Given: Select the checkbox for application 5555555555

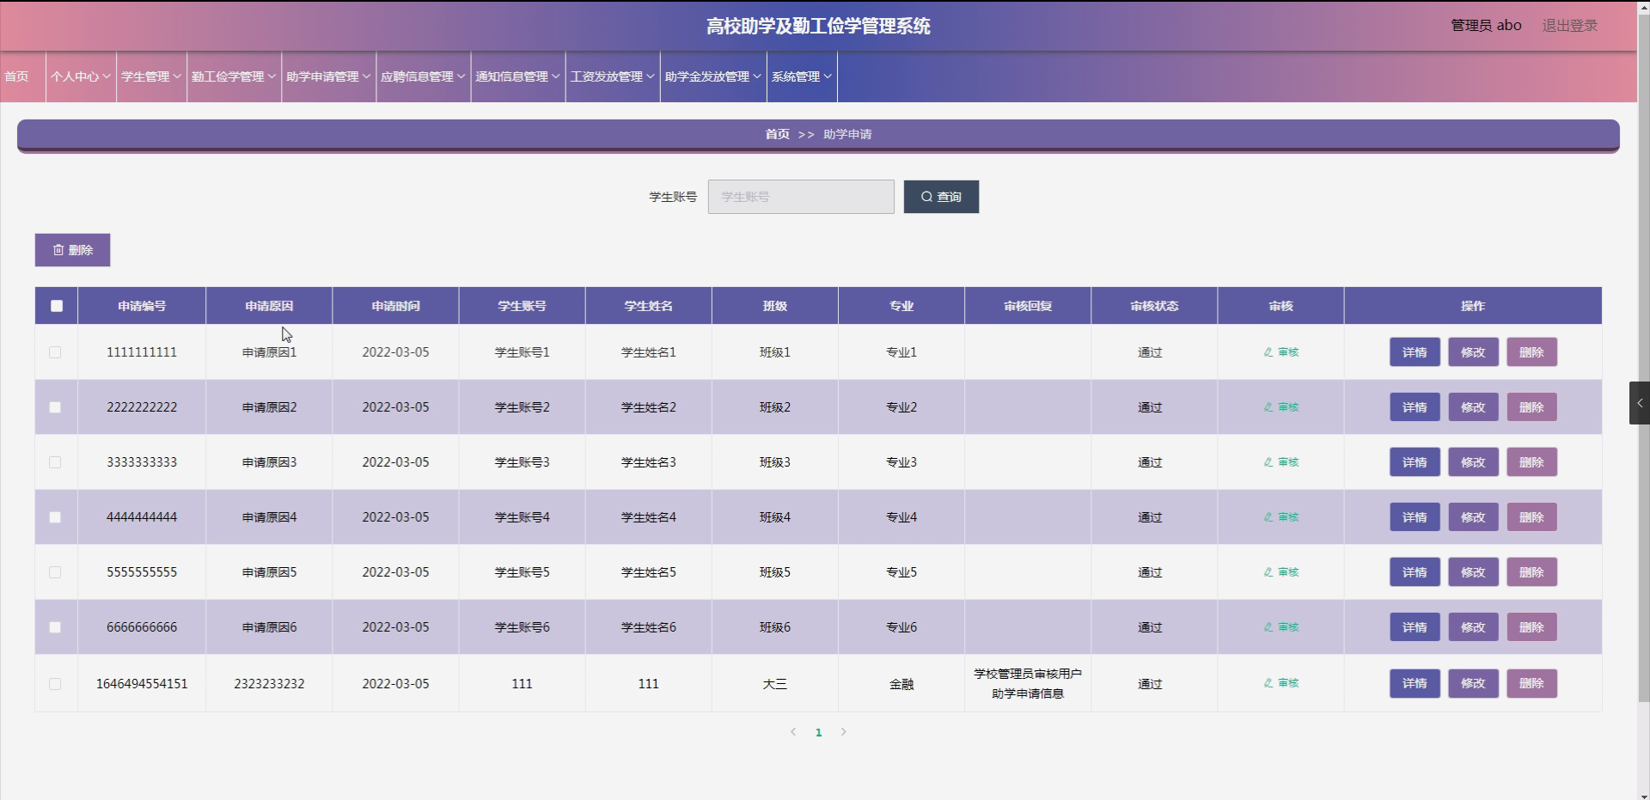Looking at the screenshot, I should click(55, 572).
